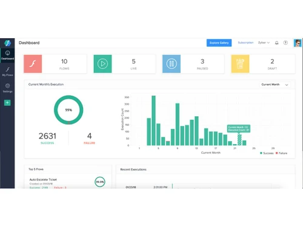Click the 99% success donut chart
303x227 pixels.
pos(68,110)
